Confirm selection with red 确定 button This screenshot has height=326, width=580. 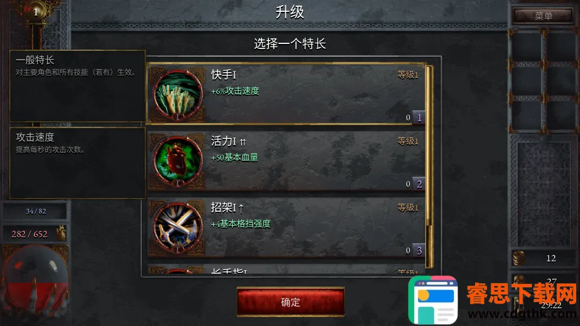(290, 302)
